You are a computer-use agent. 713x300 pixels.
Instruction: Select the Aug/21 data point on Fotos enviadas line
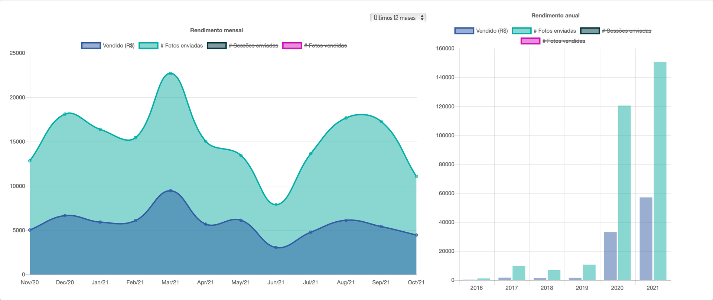pyautogui.click(x=346, y=118)
